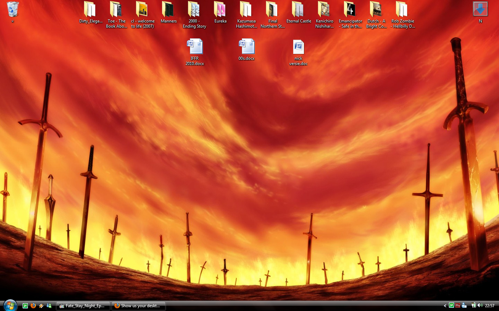Launch Winamp from the quick launch bar

tap(41, 305)
